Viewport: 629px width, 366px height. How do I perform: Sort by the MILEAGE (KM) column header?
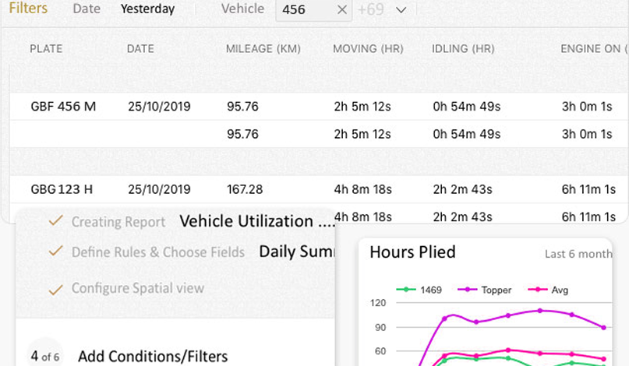263,49
